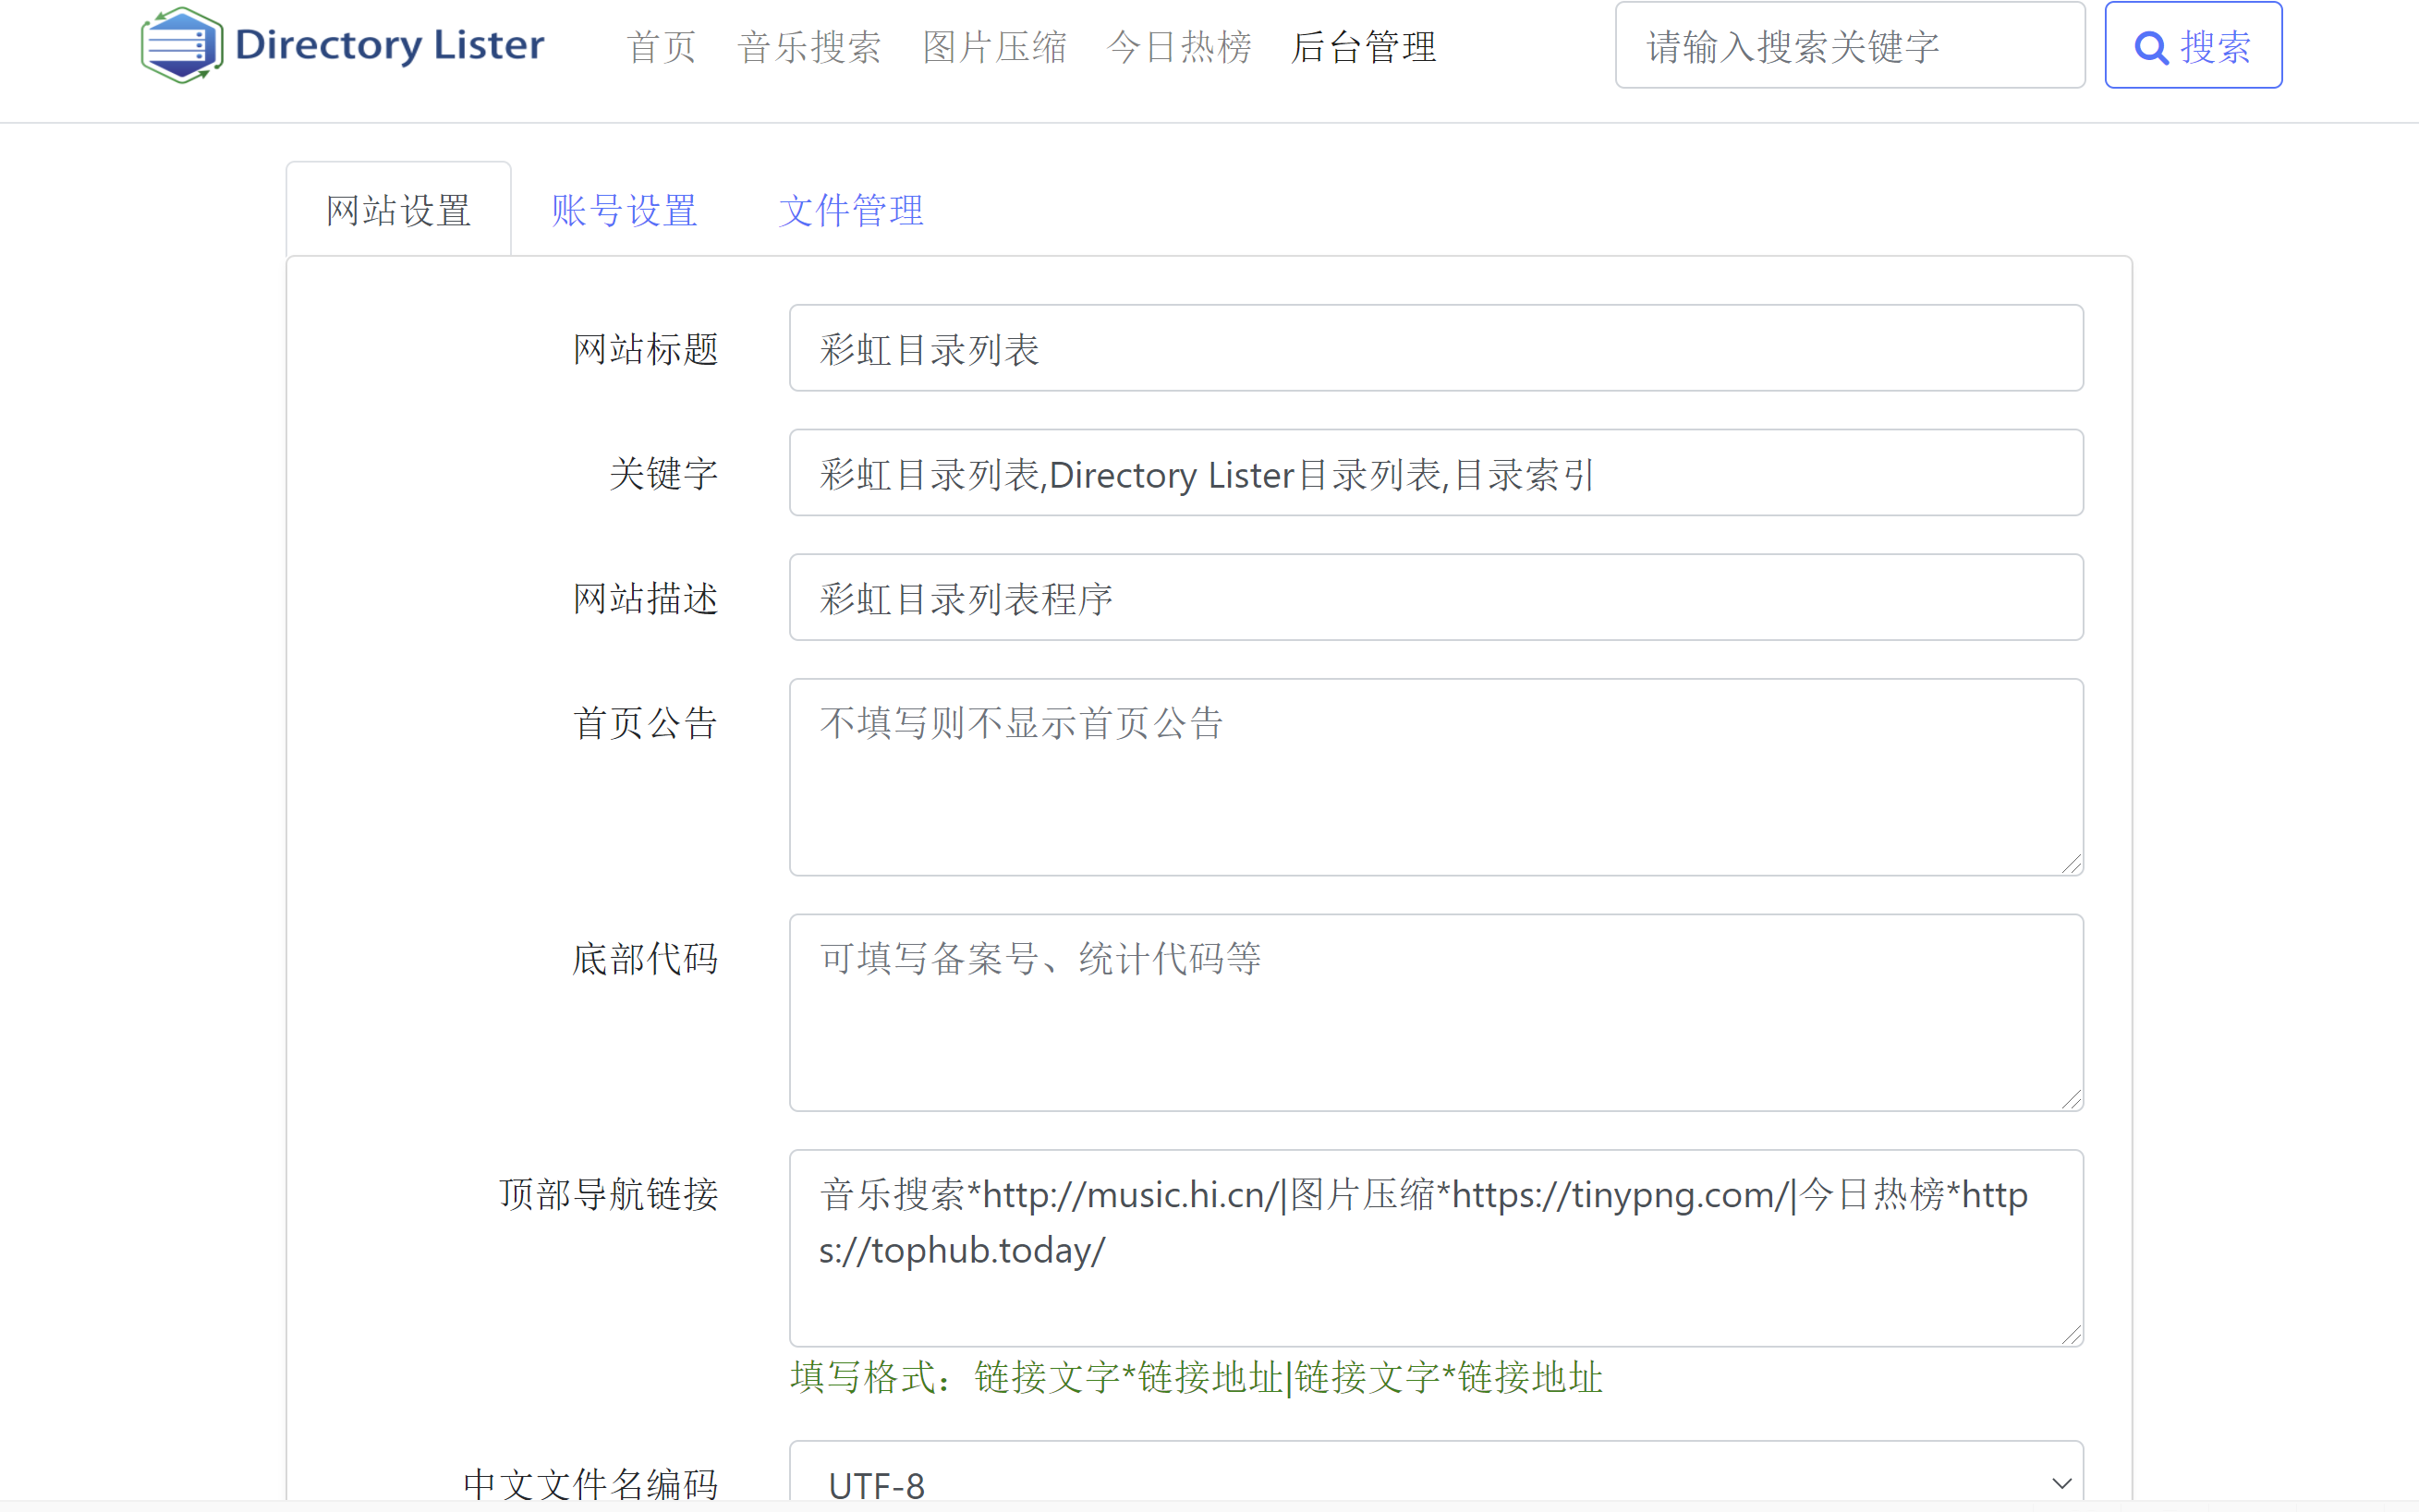This screenshot has height=1512, width=2419.
Task: Click the 网站标题 input field
Action: (1436, 348)
